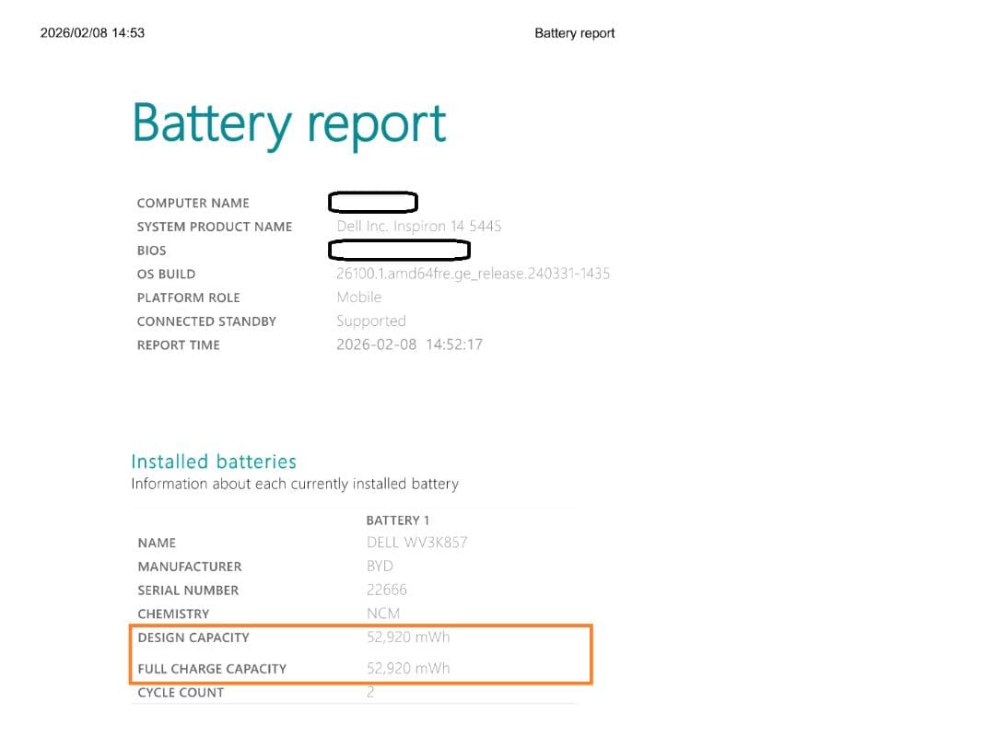Click the BATTERY 1 column header
Screen dimensions: 995x737
397,520
